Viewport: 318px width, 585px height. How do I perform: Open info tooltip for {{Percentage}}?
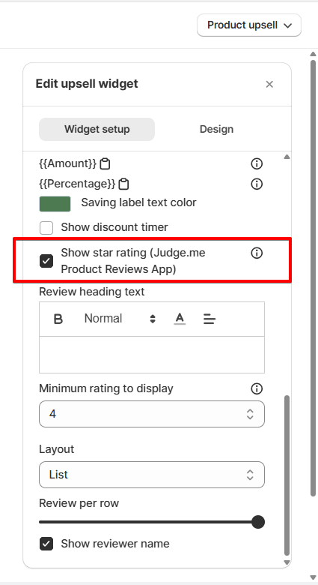[257, 184]
